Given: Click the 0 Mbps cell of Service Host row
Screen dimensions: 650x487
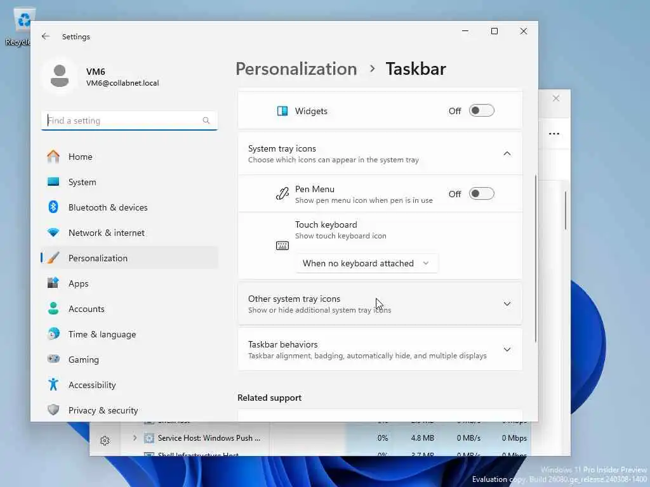Looking at the screenshot, I should point(514,438).
